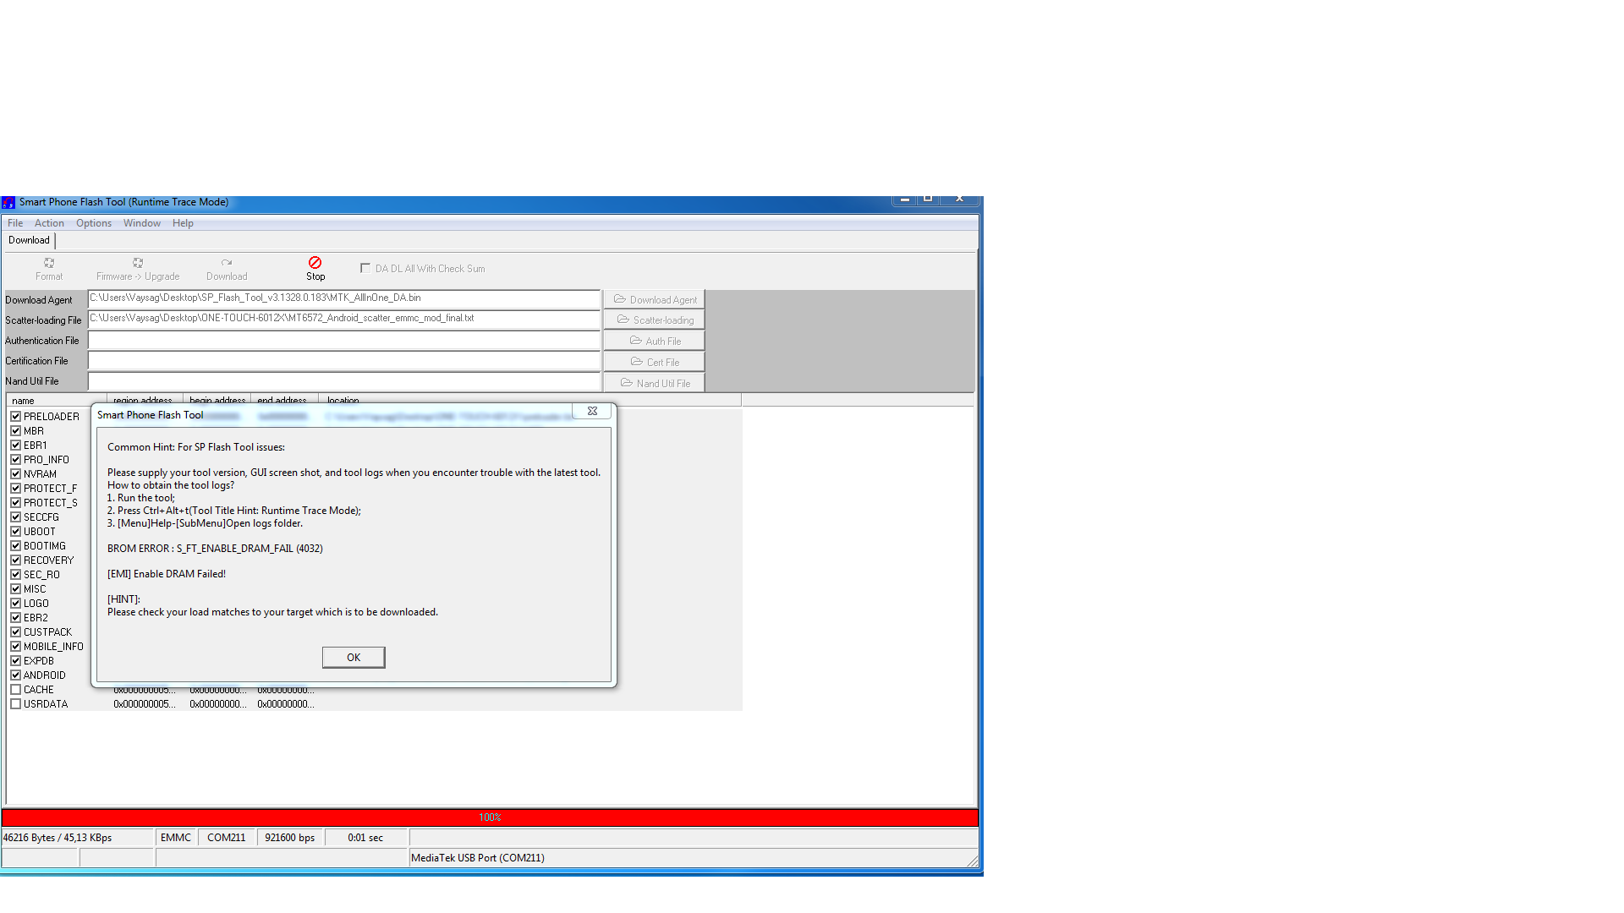Click the Firmware Upgrade toolbar icon
The image size is (1624, 913).
(x=138, y=263)
